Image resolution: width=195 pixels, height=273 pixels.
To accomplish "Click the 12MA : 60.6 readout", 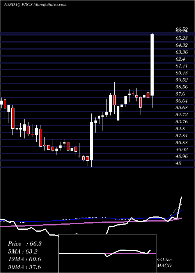I will click(25, 259).
